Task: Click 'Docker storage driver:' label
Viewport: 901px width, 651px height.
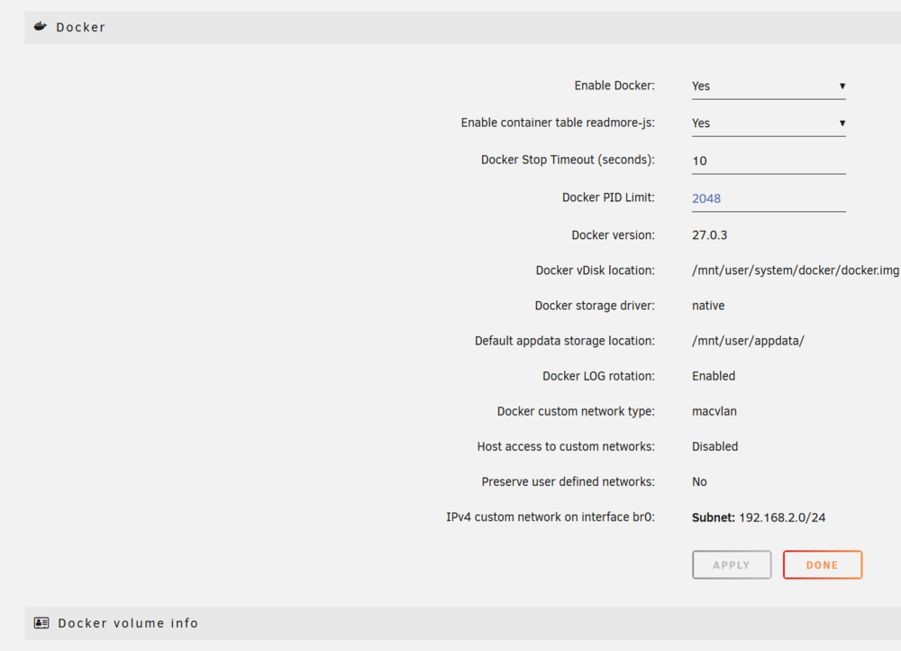Action: [x=594, y=306]
